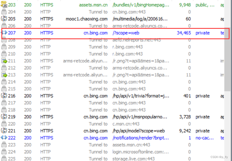Image resolution: width=232 pixels, height=161 pixels.
Task: Select body size 3,728 cell
Action: (185, 117)
